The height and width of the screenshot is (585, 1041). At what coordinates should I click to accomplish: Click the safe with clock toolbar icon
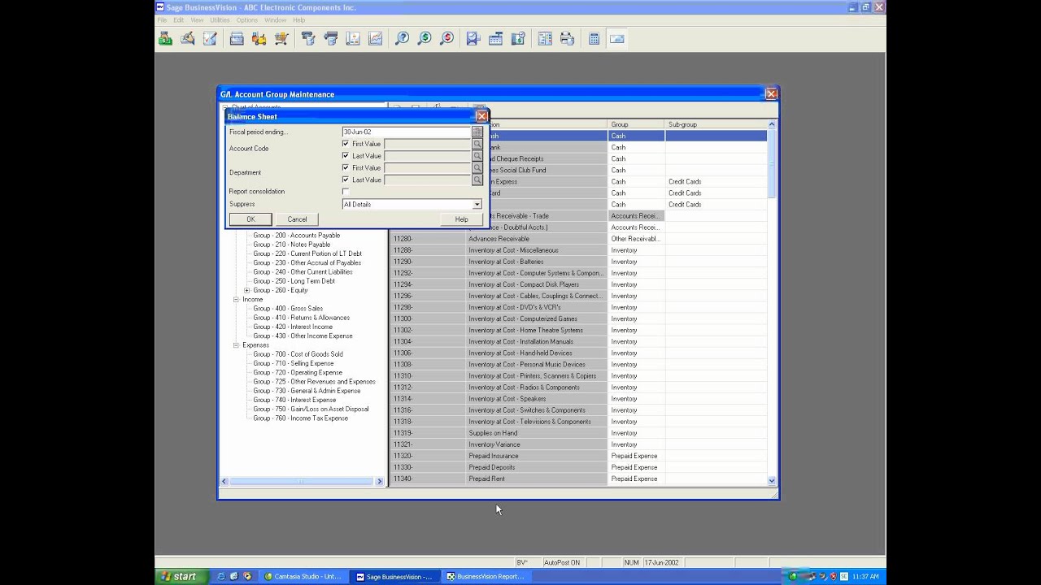518,38
